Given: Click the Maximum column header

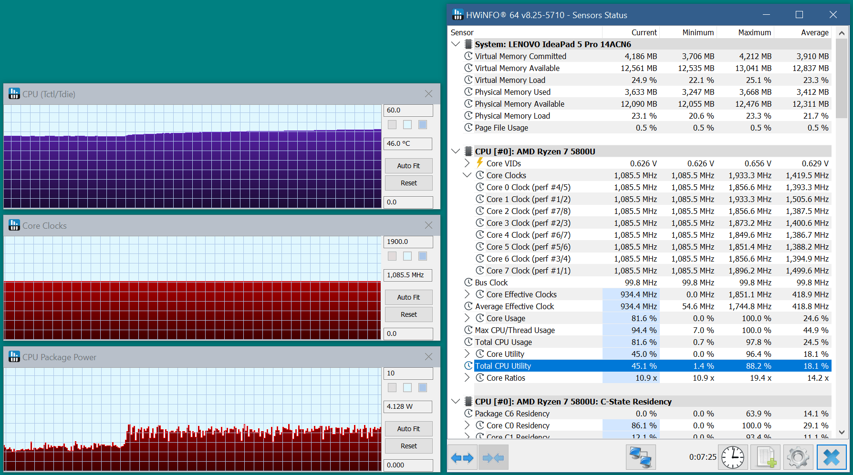Looking at the screenshot, I should pos(745,32).
